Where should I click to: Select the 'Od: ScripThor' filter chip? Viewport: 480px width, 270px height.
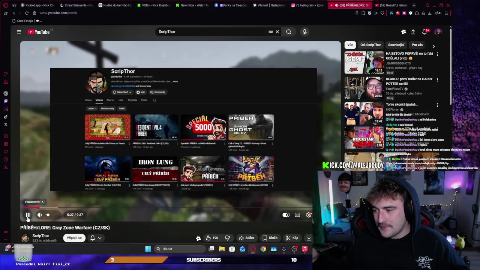point(370,45)
